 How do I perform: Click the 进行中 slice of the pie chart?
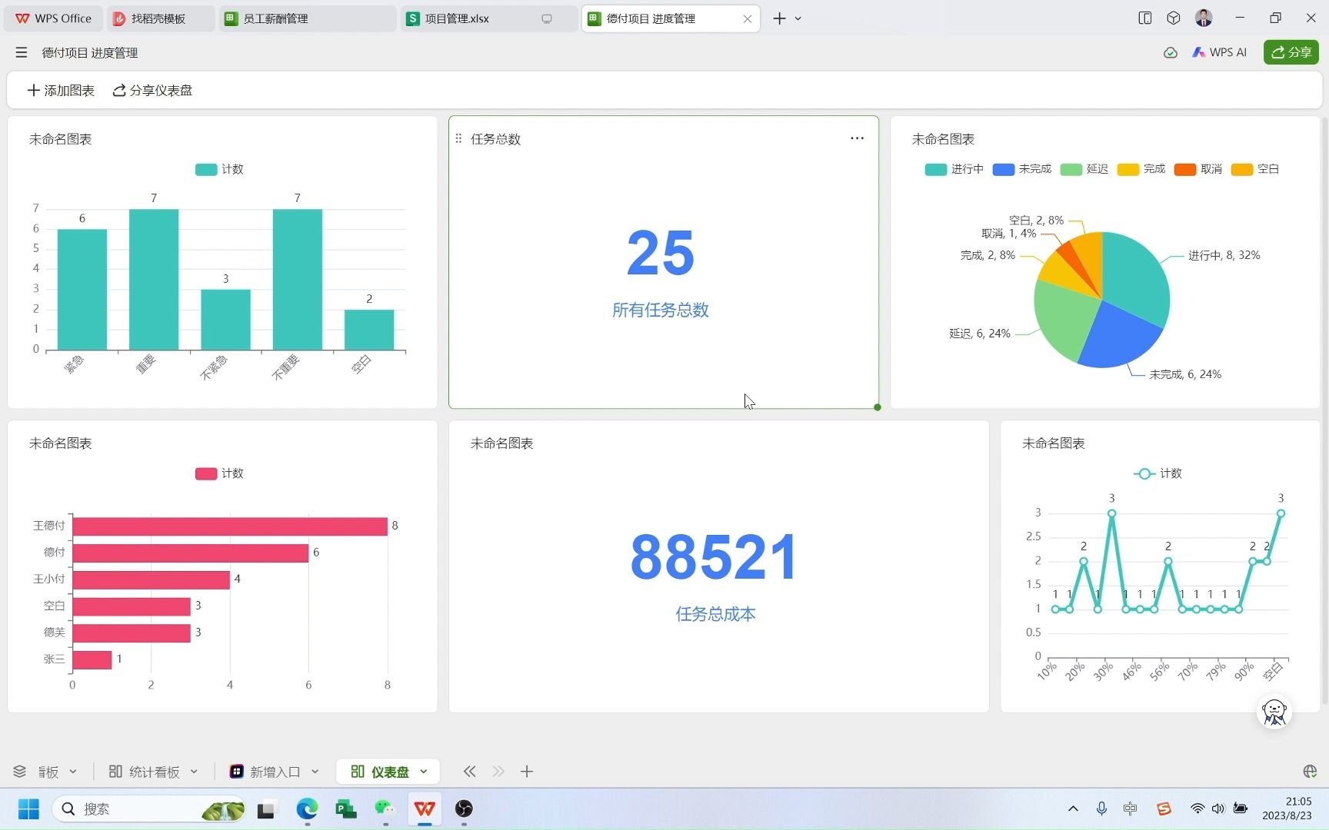[x=1137, y=278]
